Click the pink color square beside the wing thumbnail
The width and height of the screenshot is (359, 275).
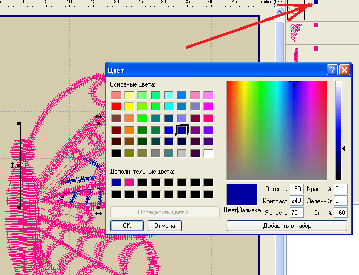click(x=316, y=25)
